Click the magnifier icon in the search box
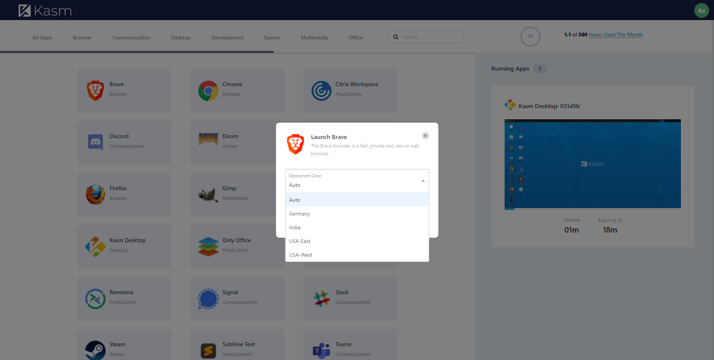 click(396, 37)
